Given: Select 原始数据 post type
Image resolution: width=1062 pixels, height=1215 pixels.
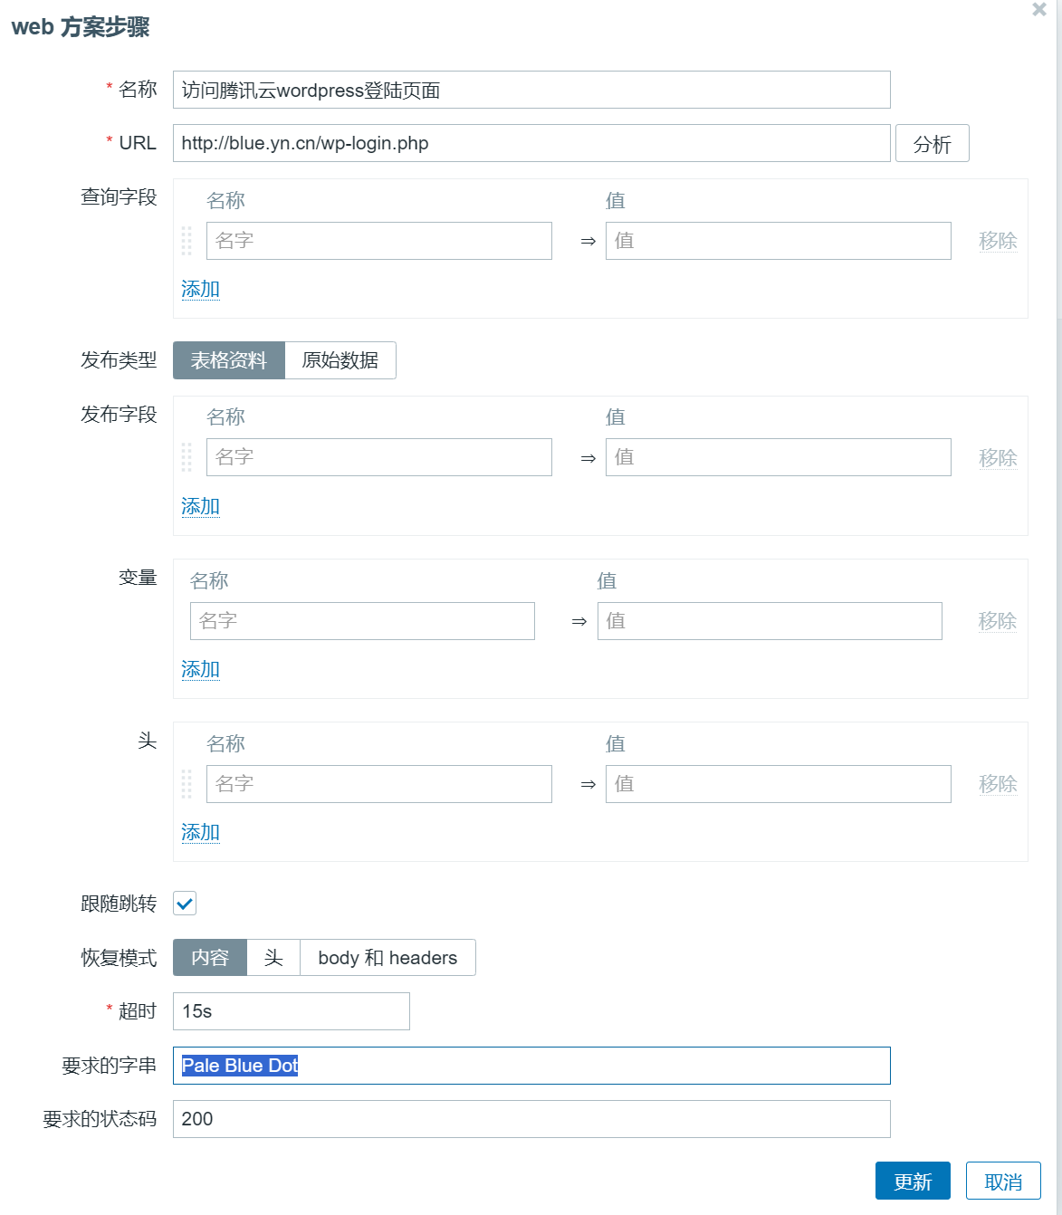Looking at the screenshot, I should [x=340, y=360].
